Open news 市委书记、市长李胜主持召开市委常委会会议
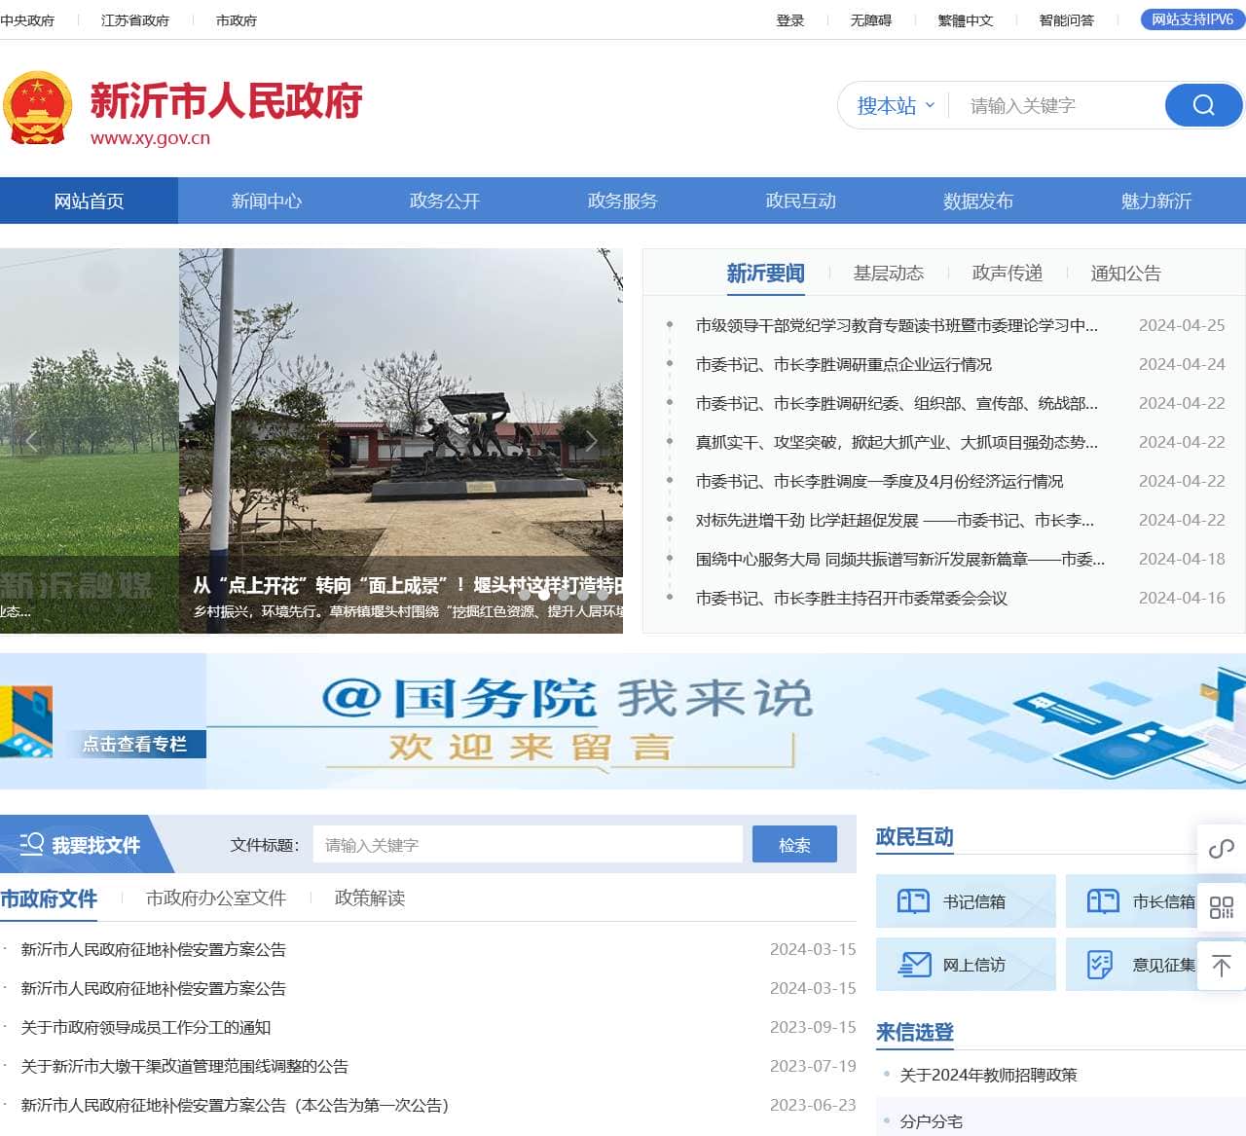Image resolution: width=1246 pixels, height=1136 pixels. (x=852, y=598)
